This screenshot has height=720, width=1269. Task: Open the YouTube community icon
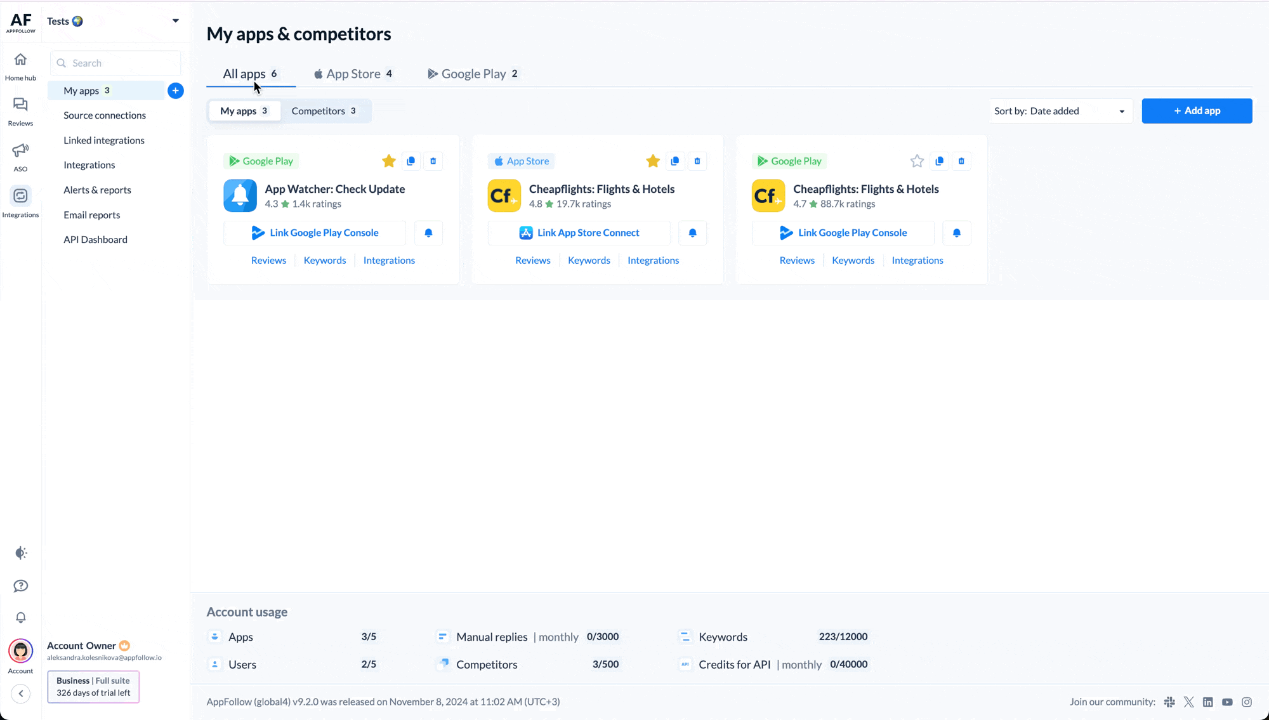click(1227, 702)
